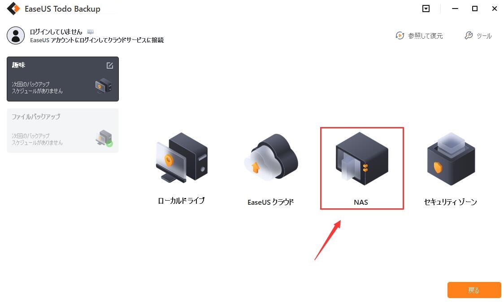
Task: Click the NAS label text
Action: click(x=361, y=202)
